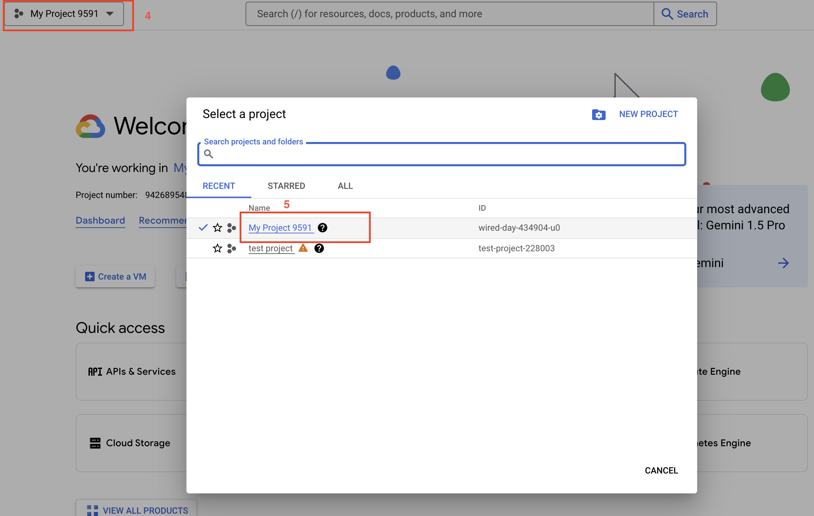Click the Create a VM button
The width and height of the screenshot is (814, 516).
tap(115, 277)
